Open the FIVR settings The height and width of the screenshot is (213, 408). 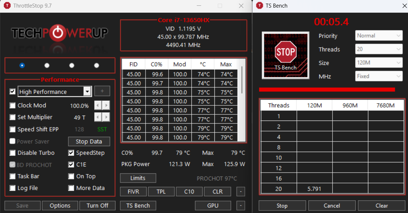click(133, 192)
